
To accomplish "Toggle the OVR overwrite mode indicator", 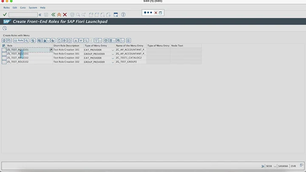I will pyautogui.click(x=293, y=166).
